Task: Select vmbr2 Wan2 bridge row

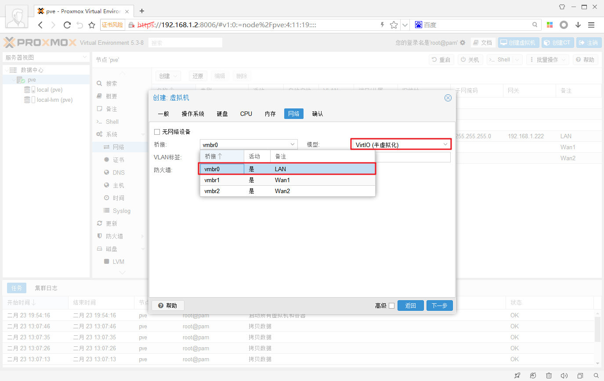Action: coord(288,191)
